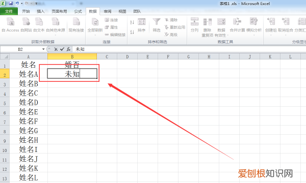Select cell containing 姓名D
This screenshot has width=306, height=183.
coord(29,102)
